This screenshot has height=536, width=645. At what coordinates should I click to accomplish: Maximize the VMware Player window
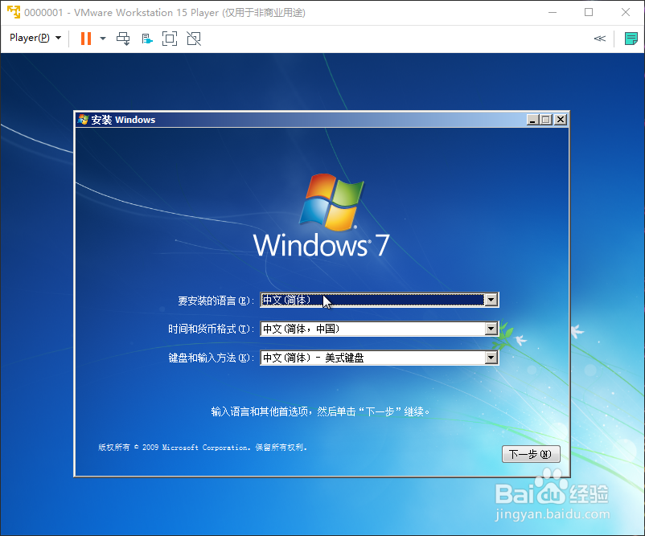589,12
